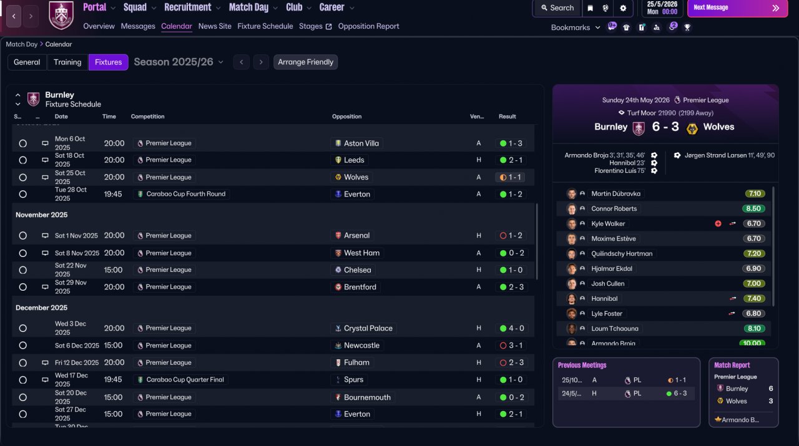
Task: Open the bookmark icon beside Search
Action: (x=590, y=8)
